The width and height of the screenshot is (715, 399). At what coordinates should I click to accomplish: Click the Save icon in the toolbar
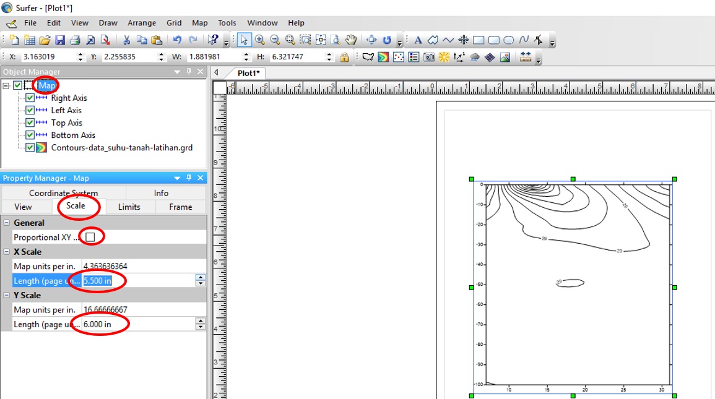(x=60, y=40)
